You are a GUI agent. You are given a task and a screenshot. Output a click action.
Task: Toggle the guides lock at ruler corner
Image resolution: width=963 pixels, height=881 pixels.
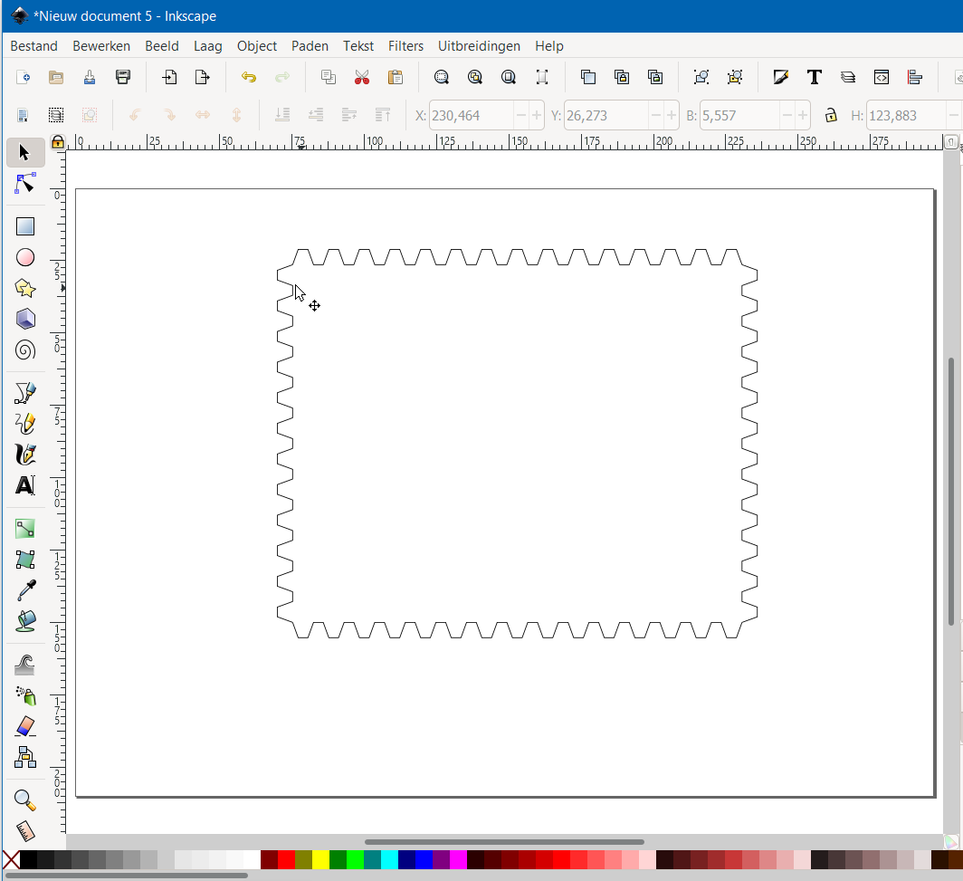[58, 142]
